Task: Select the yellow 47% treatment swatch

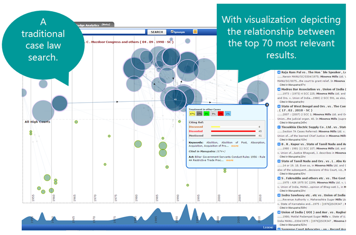Action: click(x=192, y=114)
